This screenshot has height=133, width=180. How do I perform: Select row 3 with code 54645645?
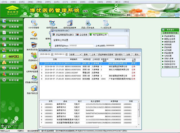pos(89,110)
